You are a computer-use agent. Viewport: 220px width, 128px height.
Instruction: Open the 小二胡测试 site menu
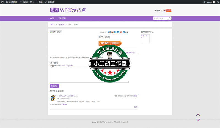click(12, 2)
